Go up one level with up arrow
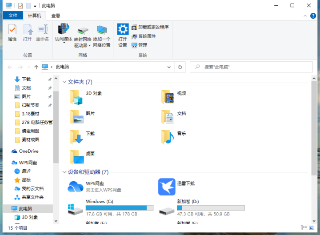The width and height of the screenshot is (320, 235). pos(36,67)
